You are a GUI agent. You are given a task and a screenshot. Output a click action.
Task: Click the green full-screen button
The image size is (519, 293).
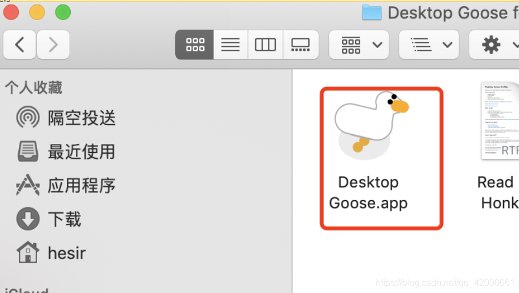tap(63, 13)
